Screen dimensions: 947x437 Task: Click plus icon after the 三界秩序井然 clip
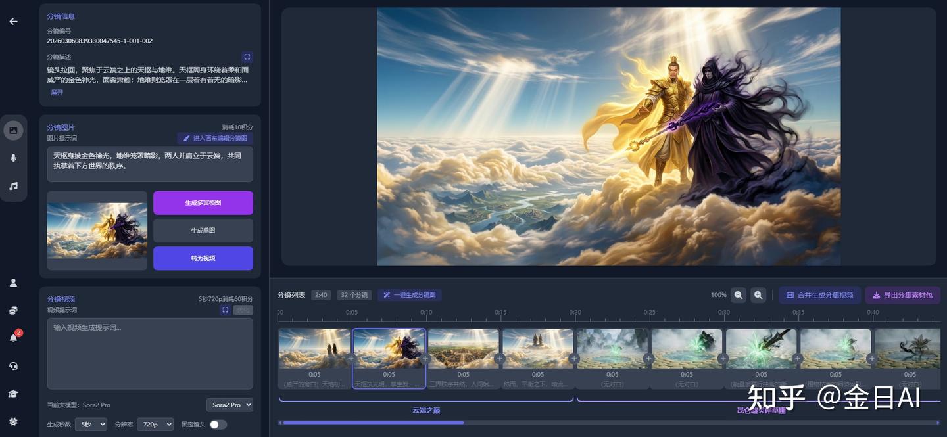pos(500,358)
